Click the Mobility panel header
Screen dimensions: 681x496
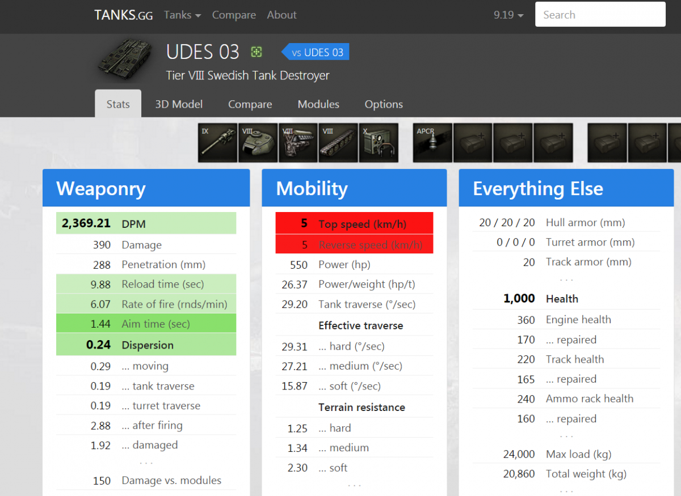[354, 188]
